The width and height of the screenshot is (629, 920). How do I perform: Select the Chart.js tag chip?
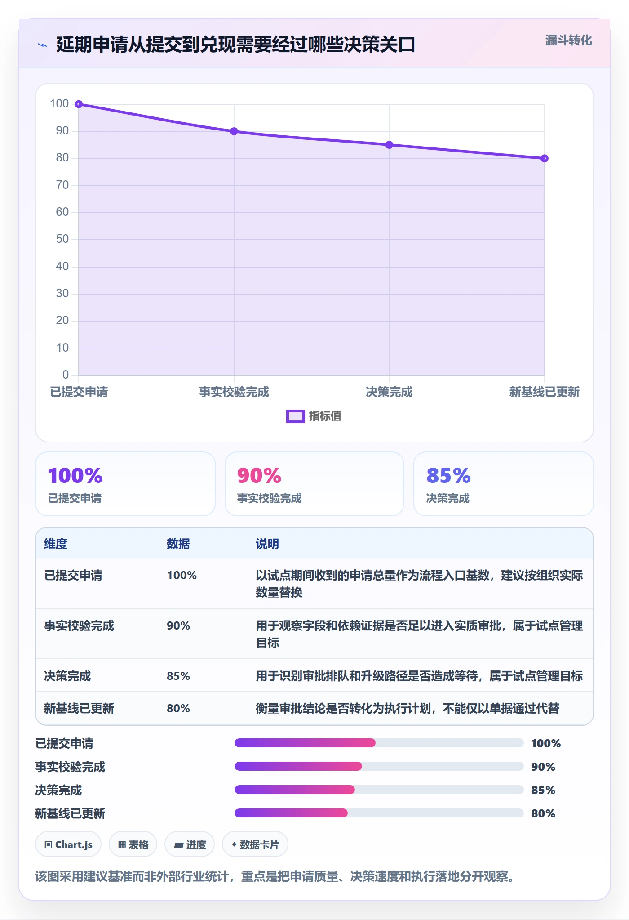[68, 844]
